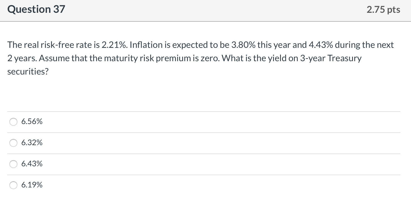Choose the 6.32% radio option
Screen dimensions: 411x203
[13, 143]
